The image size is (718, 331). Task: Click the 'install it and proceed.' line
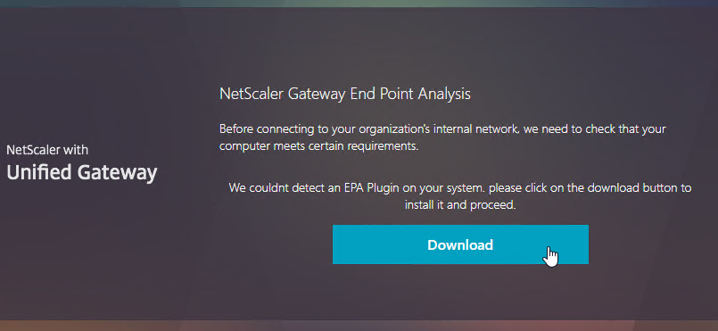tap(460, 205)
